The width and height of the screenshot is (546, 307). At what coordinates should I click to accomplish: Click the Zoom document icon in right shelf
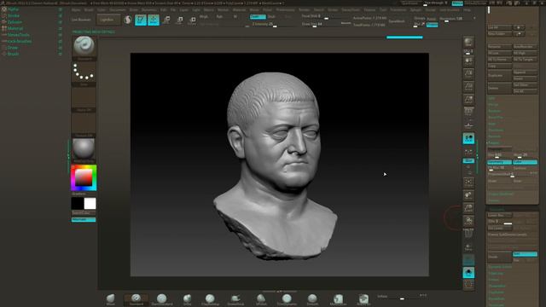click(468, 73)
